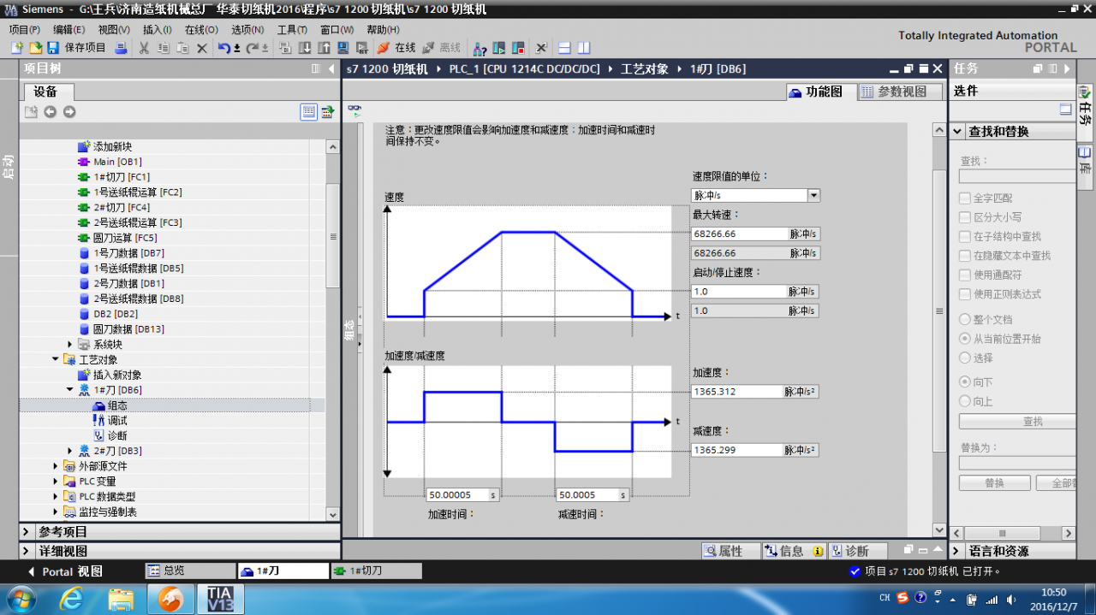Click back arrow in project tree toolbar
This screenshot has height=615, width=1096.
point(51,112)
